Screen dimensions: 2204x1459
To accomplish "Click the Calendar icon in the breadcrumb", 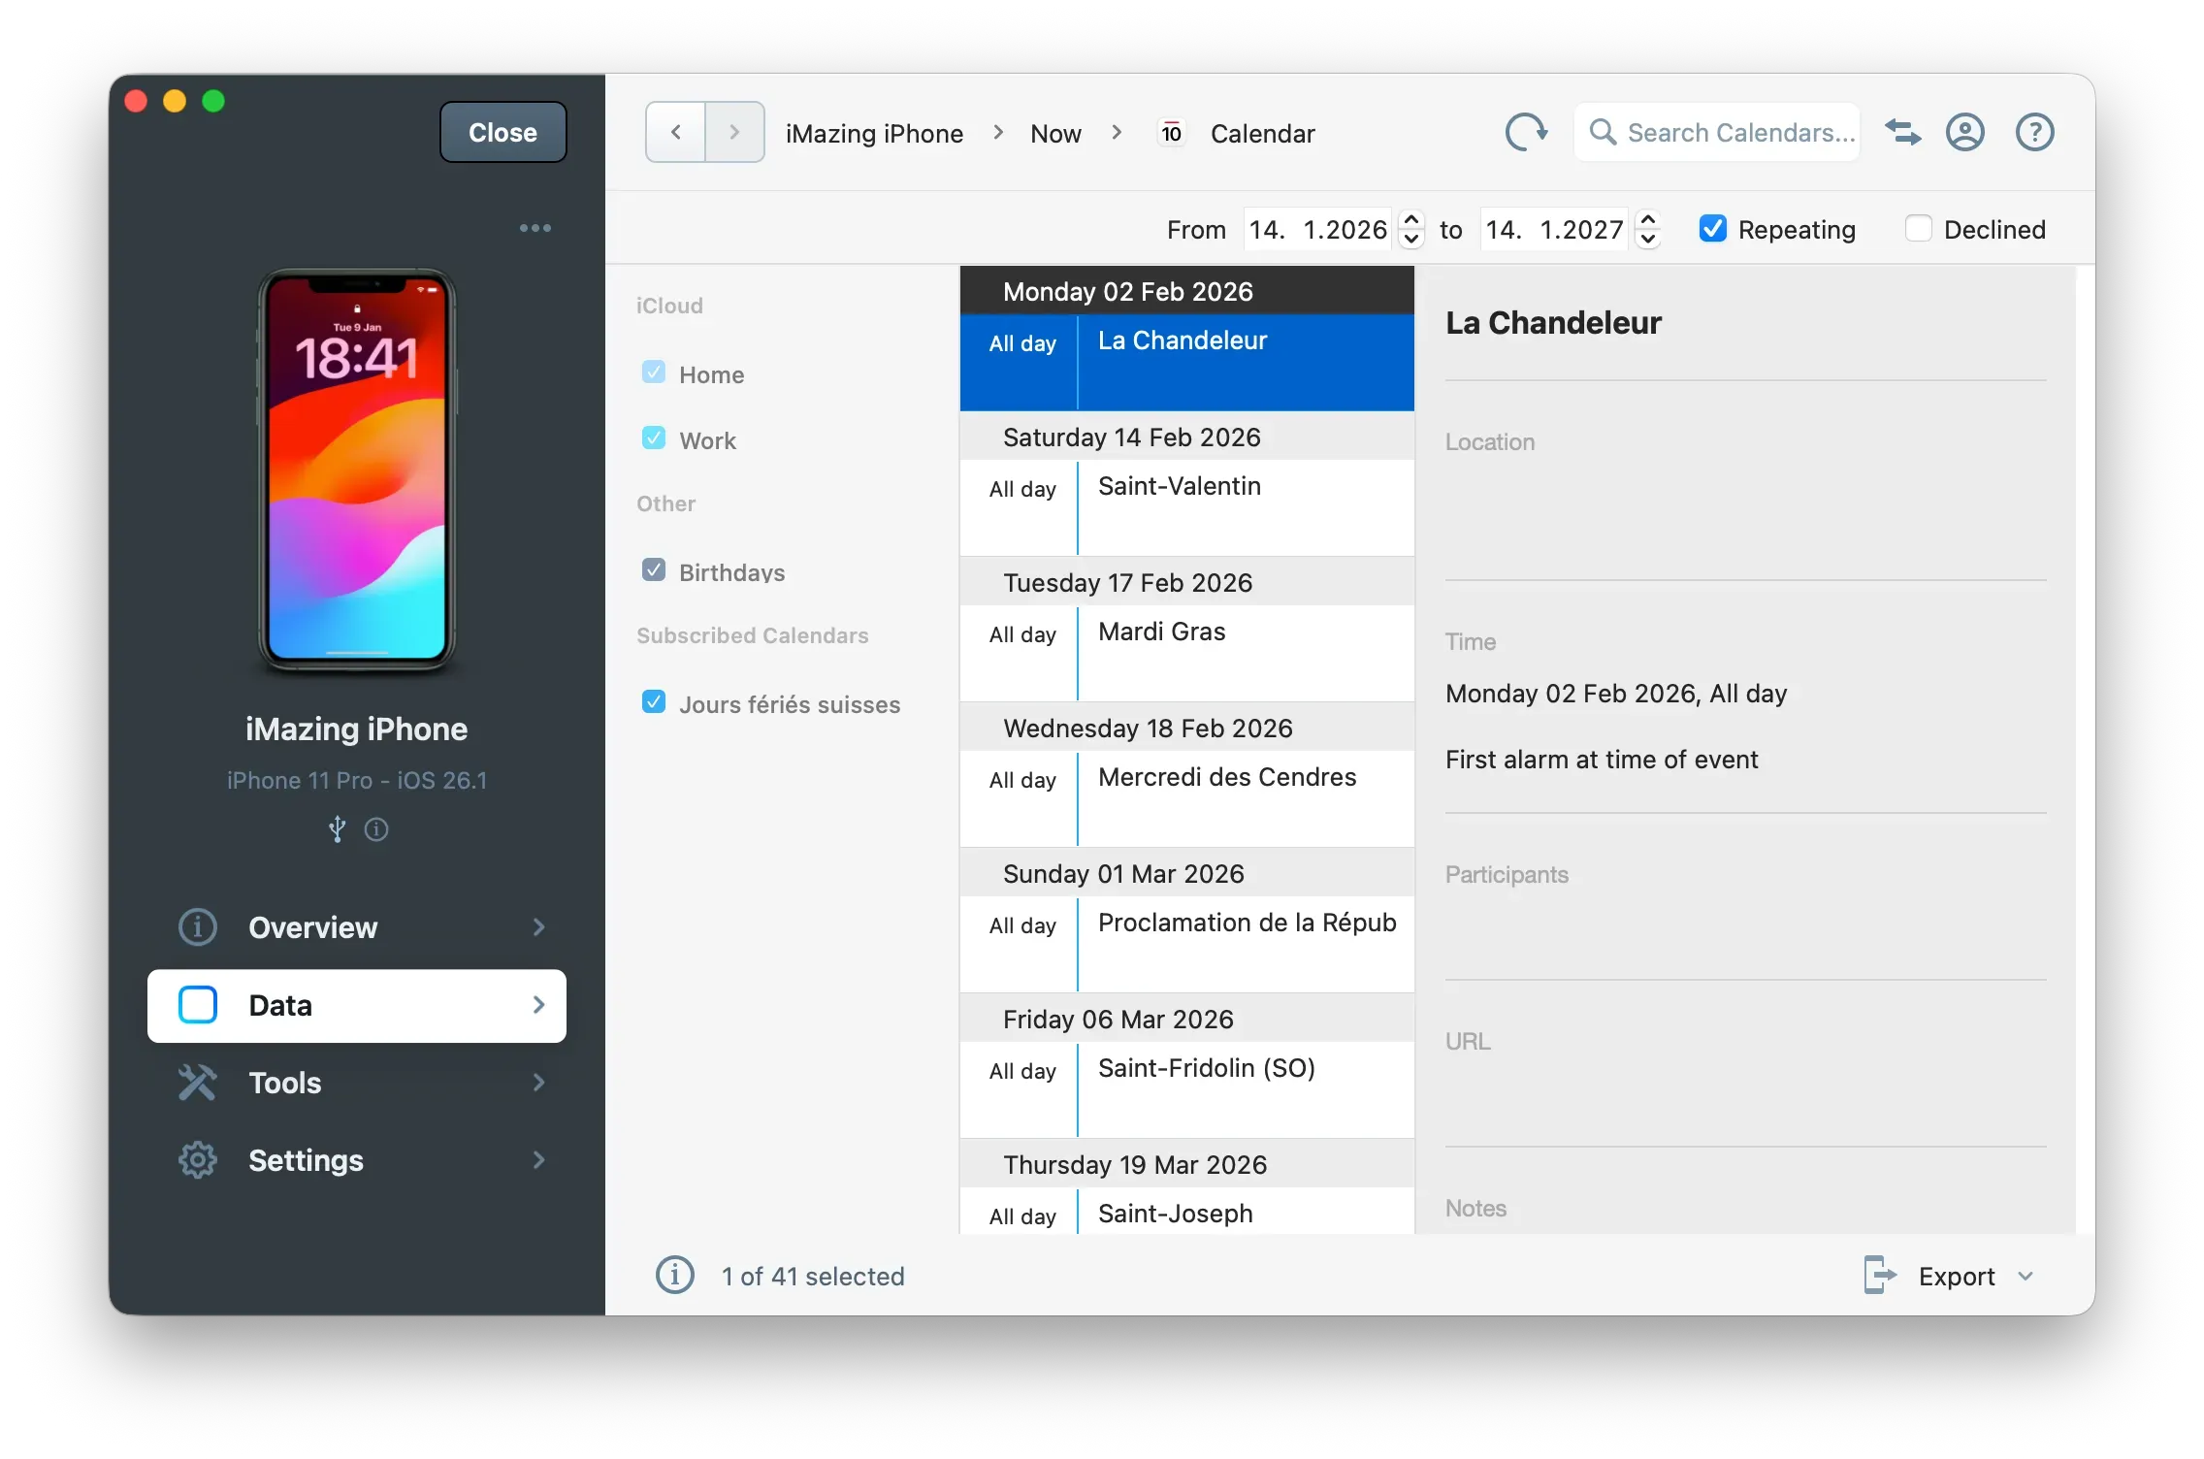I will click(x=1170, y=132).
